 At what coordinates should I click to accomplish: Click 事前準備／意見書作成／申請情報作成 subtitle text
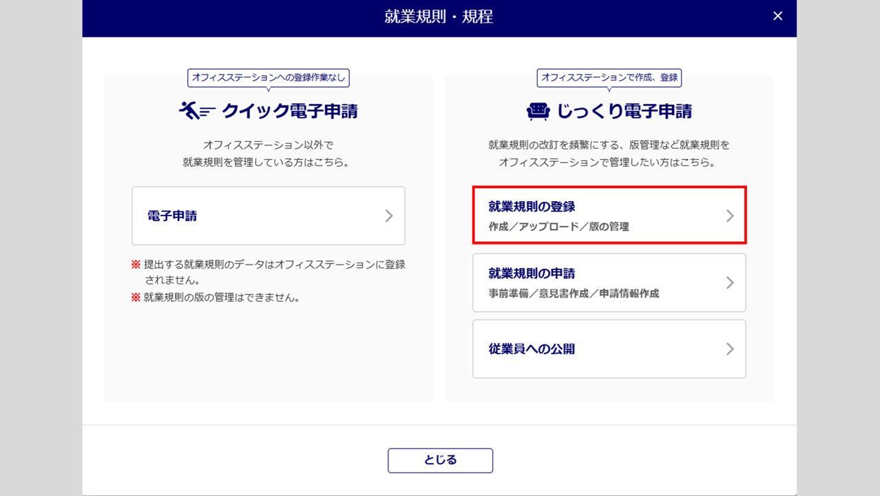click(574, 293)
